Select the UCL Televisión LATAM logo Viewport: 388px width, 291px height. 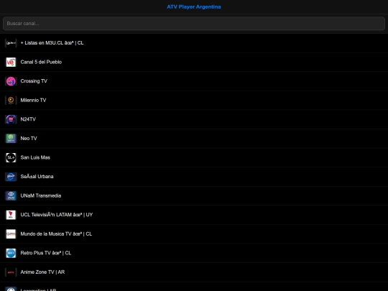(x=11, y=215)
